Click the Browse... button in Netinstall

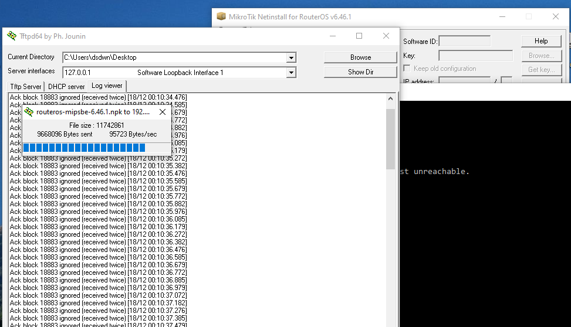click(x=542, y=56)
